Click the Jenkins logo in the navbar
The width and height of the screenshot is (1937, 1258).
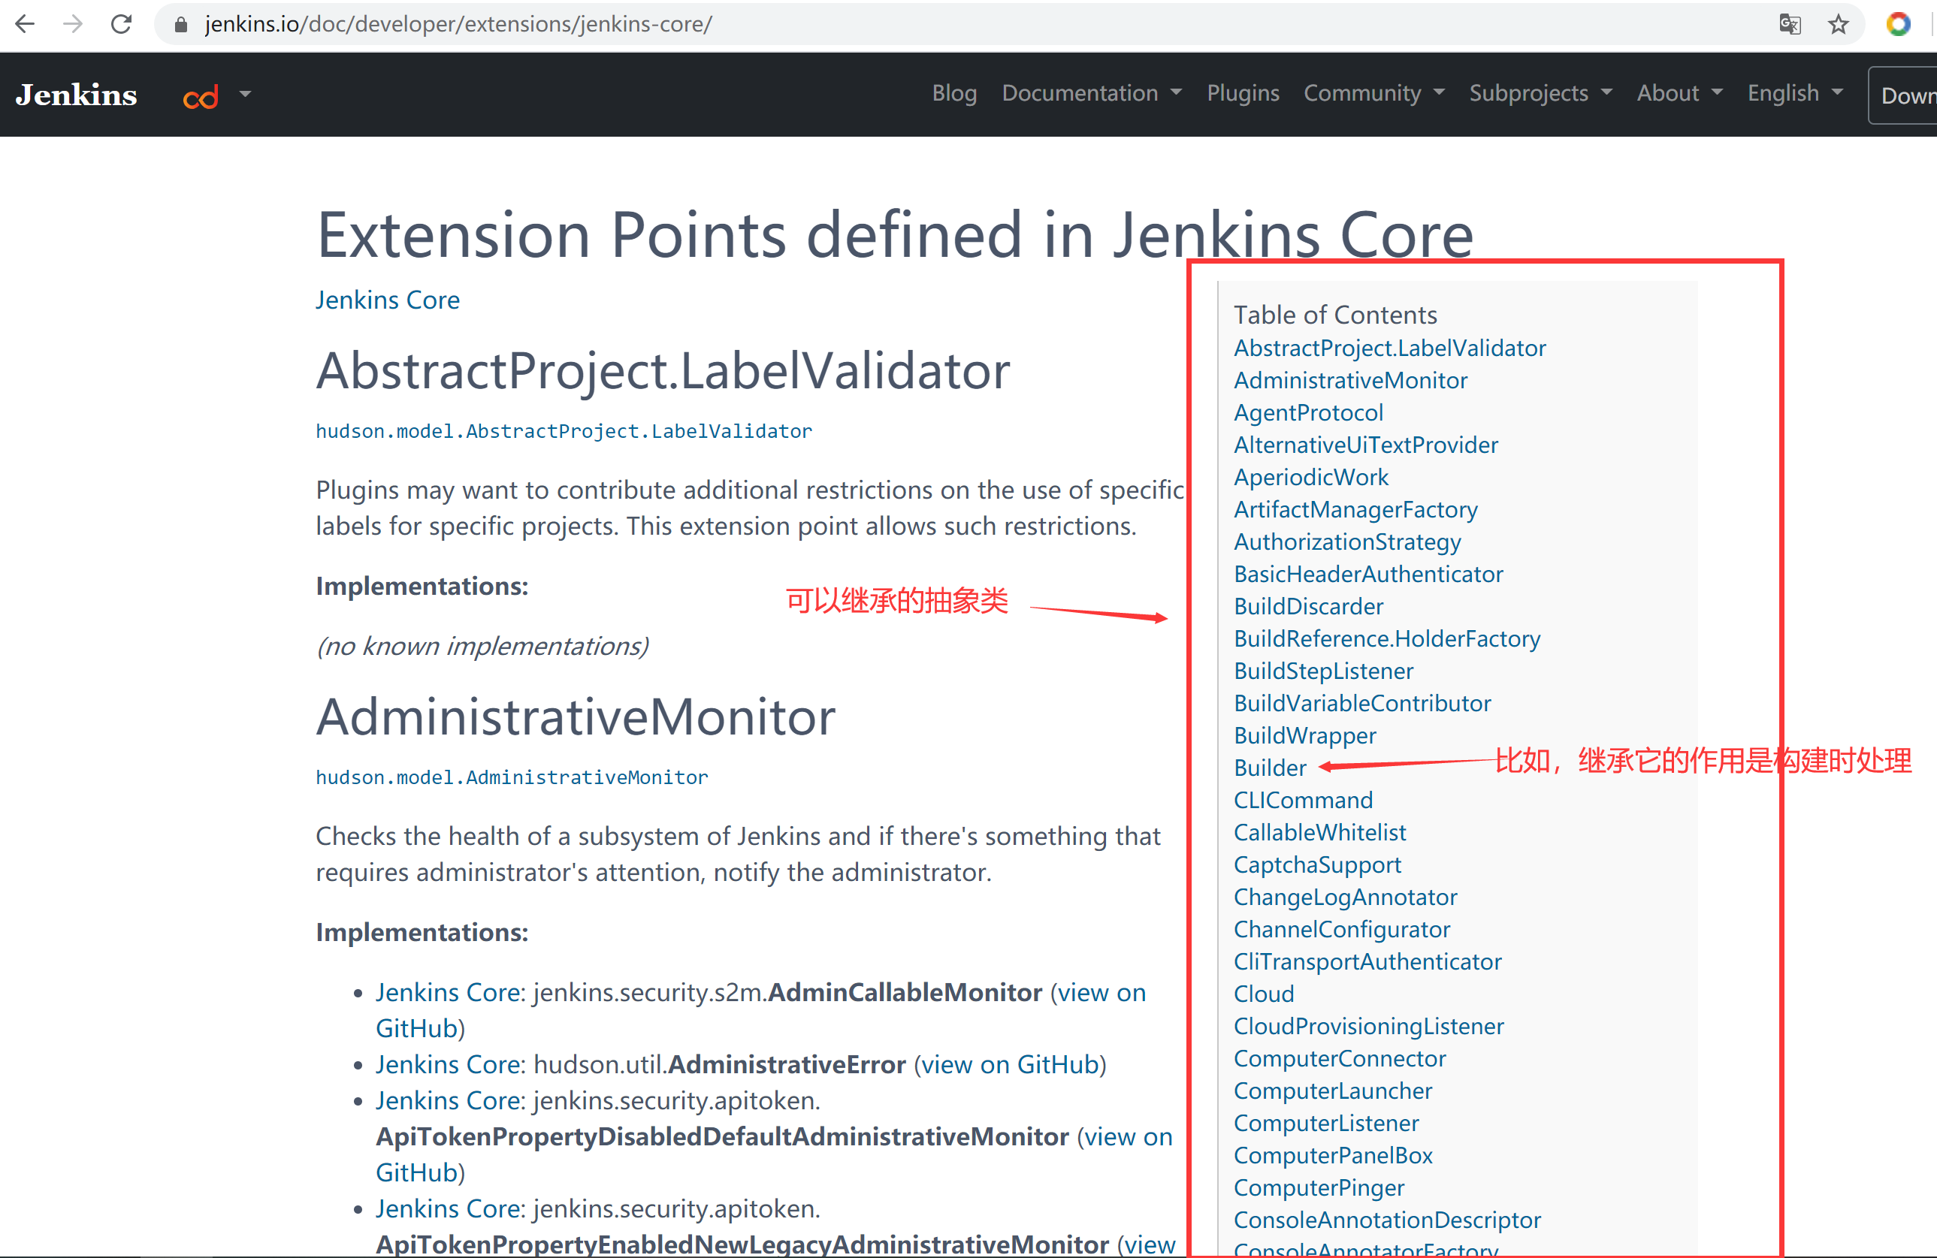pyautogui.click(x=76, y=95)
